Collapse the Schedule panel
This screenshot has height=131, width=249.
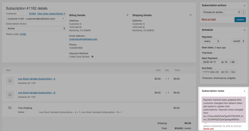[x=244, y=30]
